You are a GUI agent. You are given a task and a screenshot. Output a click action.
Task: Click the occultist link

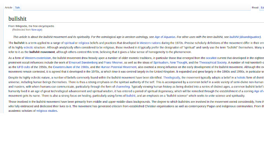(x=211, y=58)
